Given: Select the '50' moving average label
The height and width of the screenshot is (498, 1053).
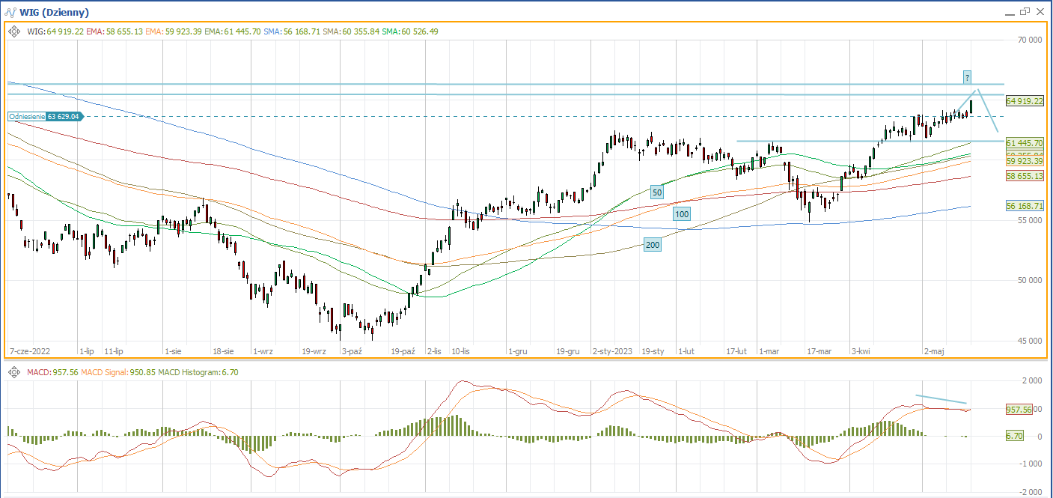Looking at the screenshot, I should (657, 192).
